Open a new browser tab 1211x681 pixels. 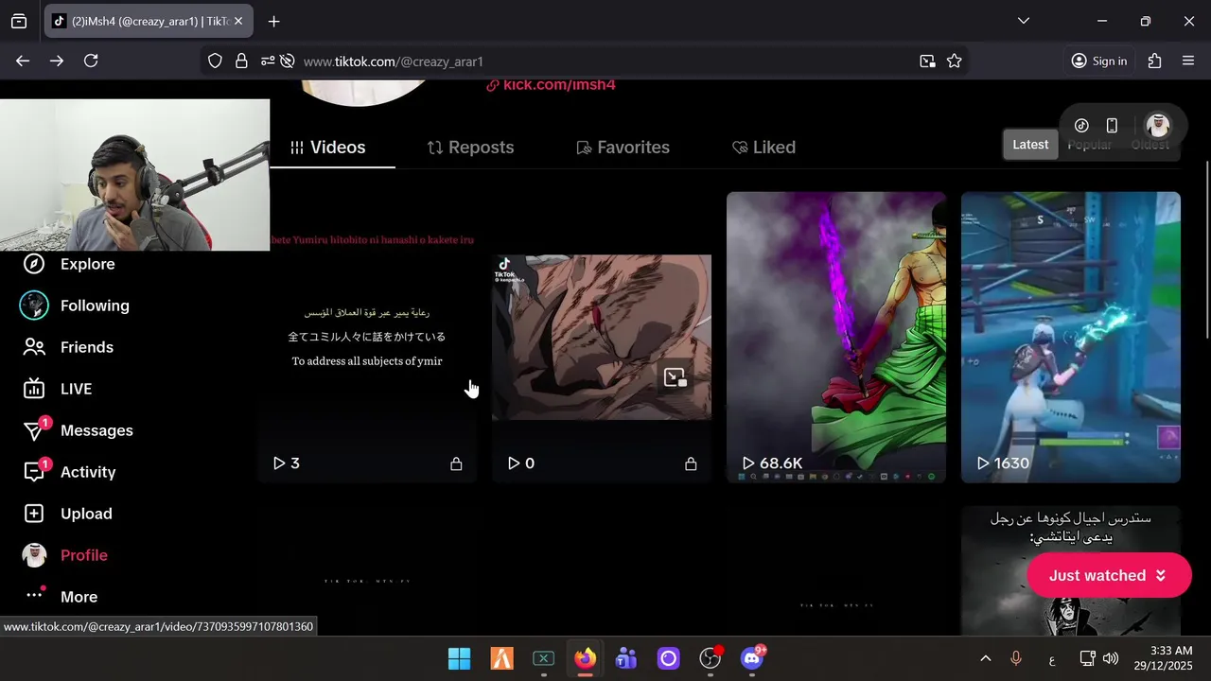pos(273,21)
